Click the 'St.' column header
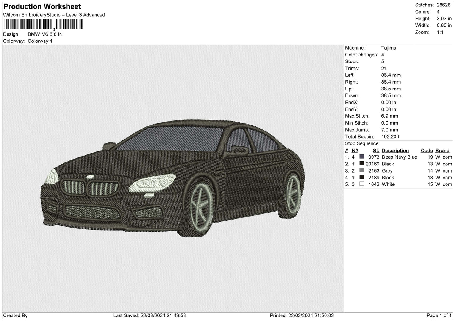Image resolution: width=455 pixels, height=321 pixels. coord(376,150)
